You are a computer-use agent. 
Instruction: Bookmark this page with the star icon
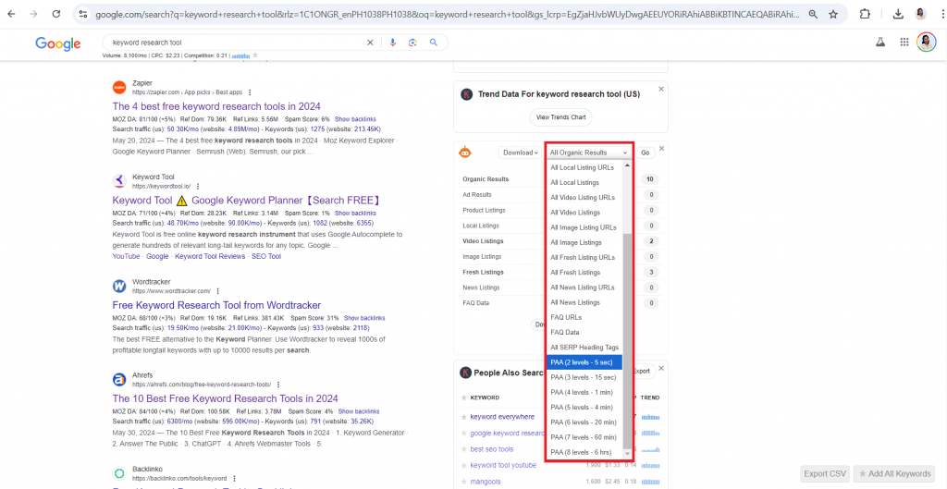click(x=833, y=14)
